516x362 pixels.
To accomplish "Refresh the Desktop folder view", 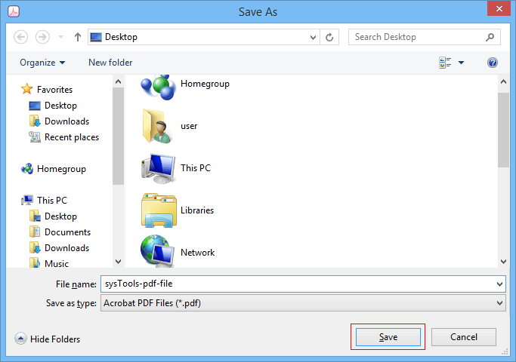I will pos(329,37).
